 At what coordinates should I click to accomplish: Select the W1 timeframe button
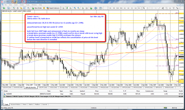tap(136, 8)
